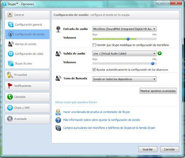Image resolution: width=185 pixels, height=158 pixels.
Task: Select Configuración de sonido in sidebar
Action: coord(27,34)
